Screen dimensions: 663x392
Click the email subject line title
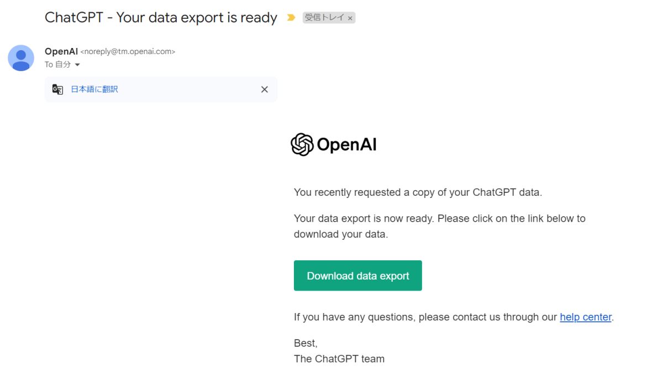tap(161, 18)
